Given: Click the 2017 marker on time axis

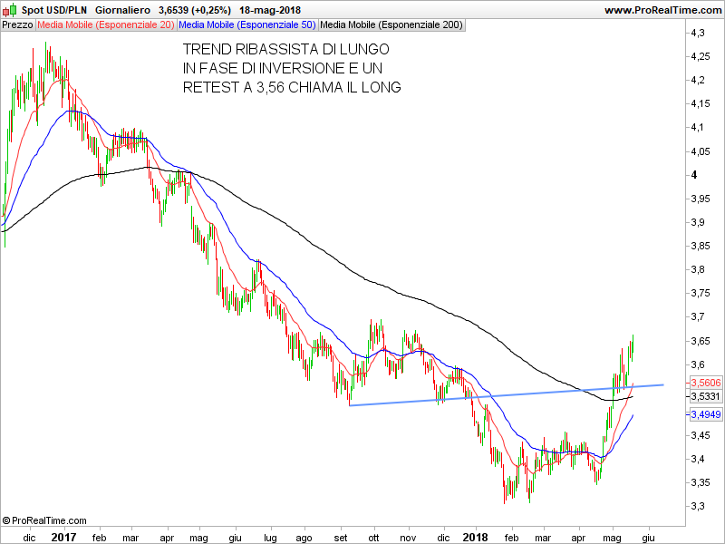Looking at the screenshot, I should 63,537.
